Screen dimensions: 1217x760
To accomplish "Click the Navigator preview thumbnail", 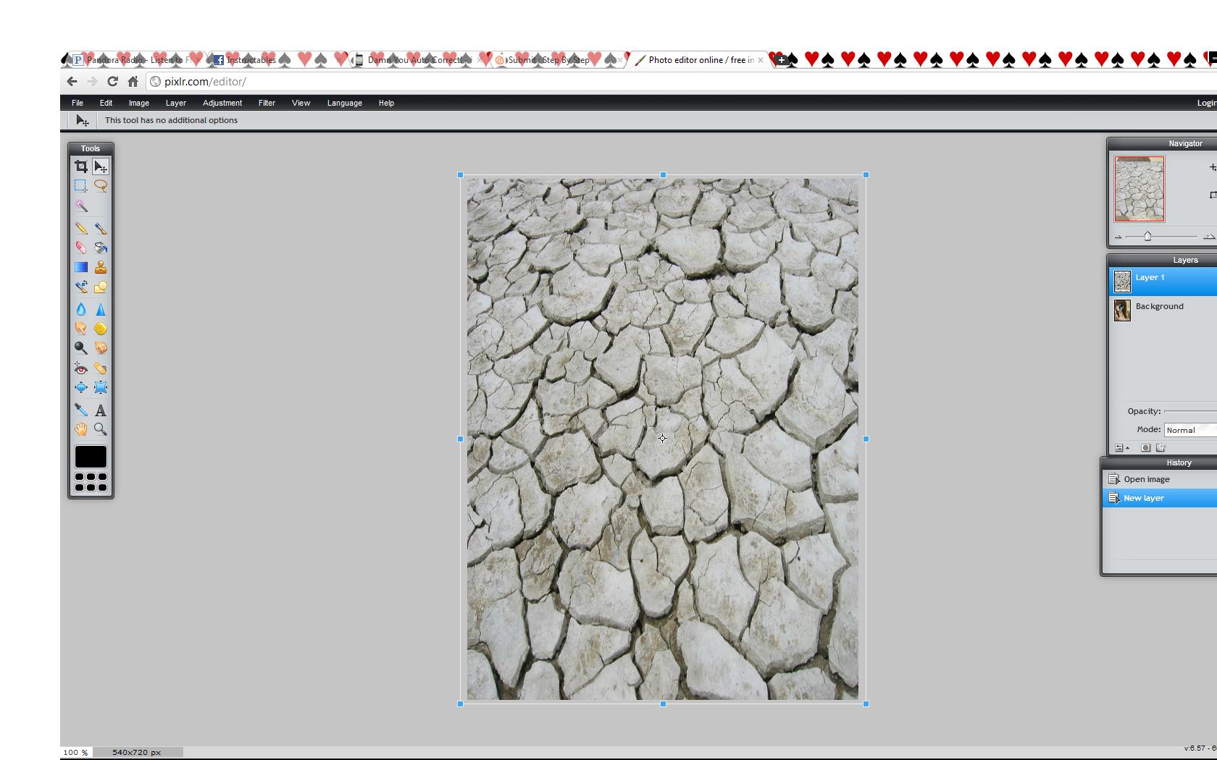I will (1139, 189).
